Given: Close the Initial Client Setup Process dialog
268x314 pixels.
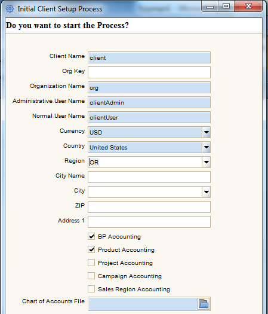Looking at the screenshot, I should 248,7.
